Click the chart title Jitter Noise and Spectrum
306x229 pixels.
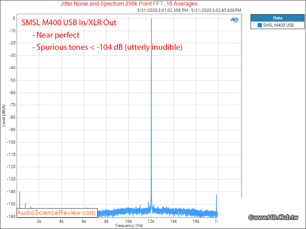[129, 3]
